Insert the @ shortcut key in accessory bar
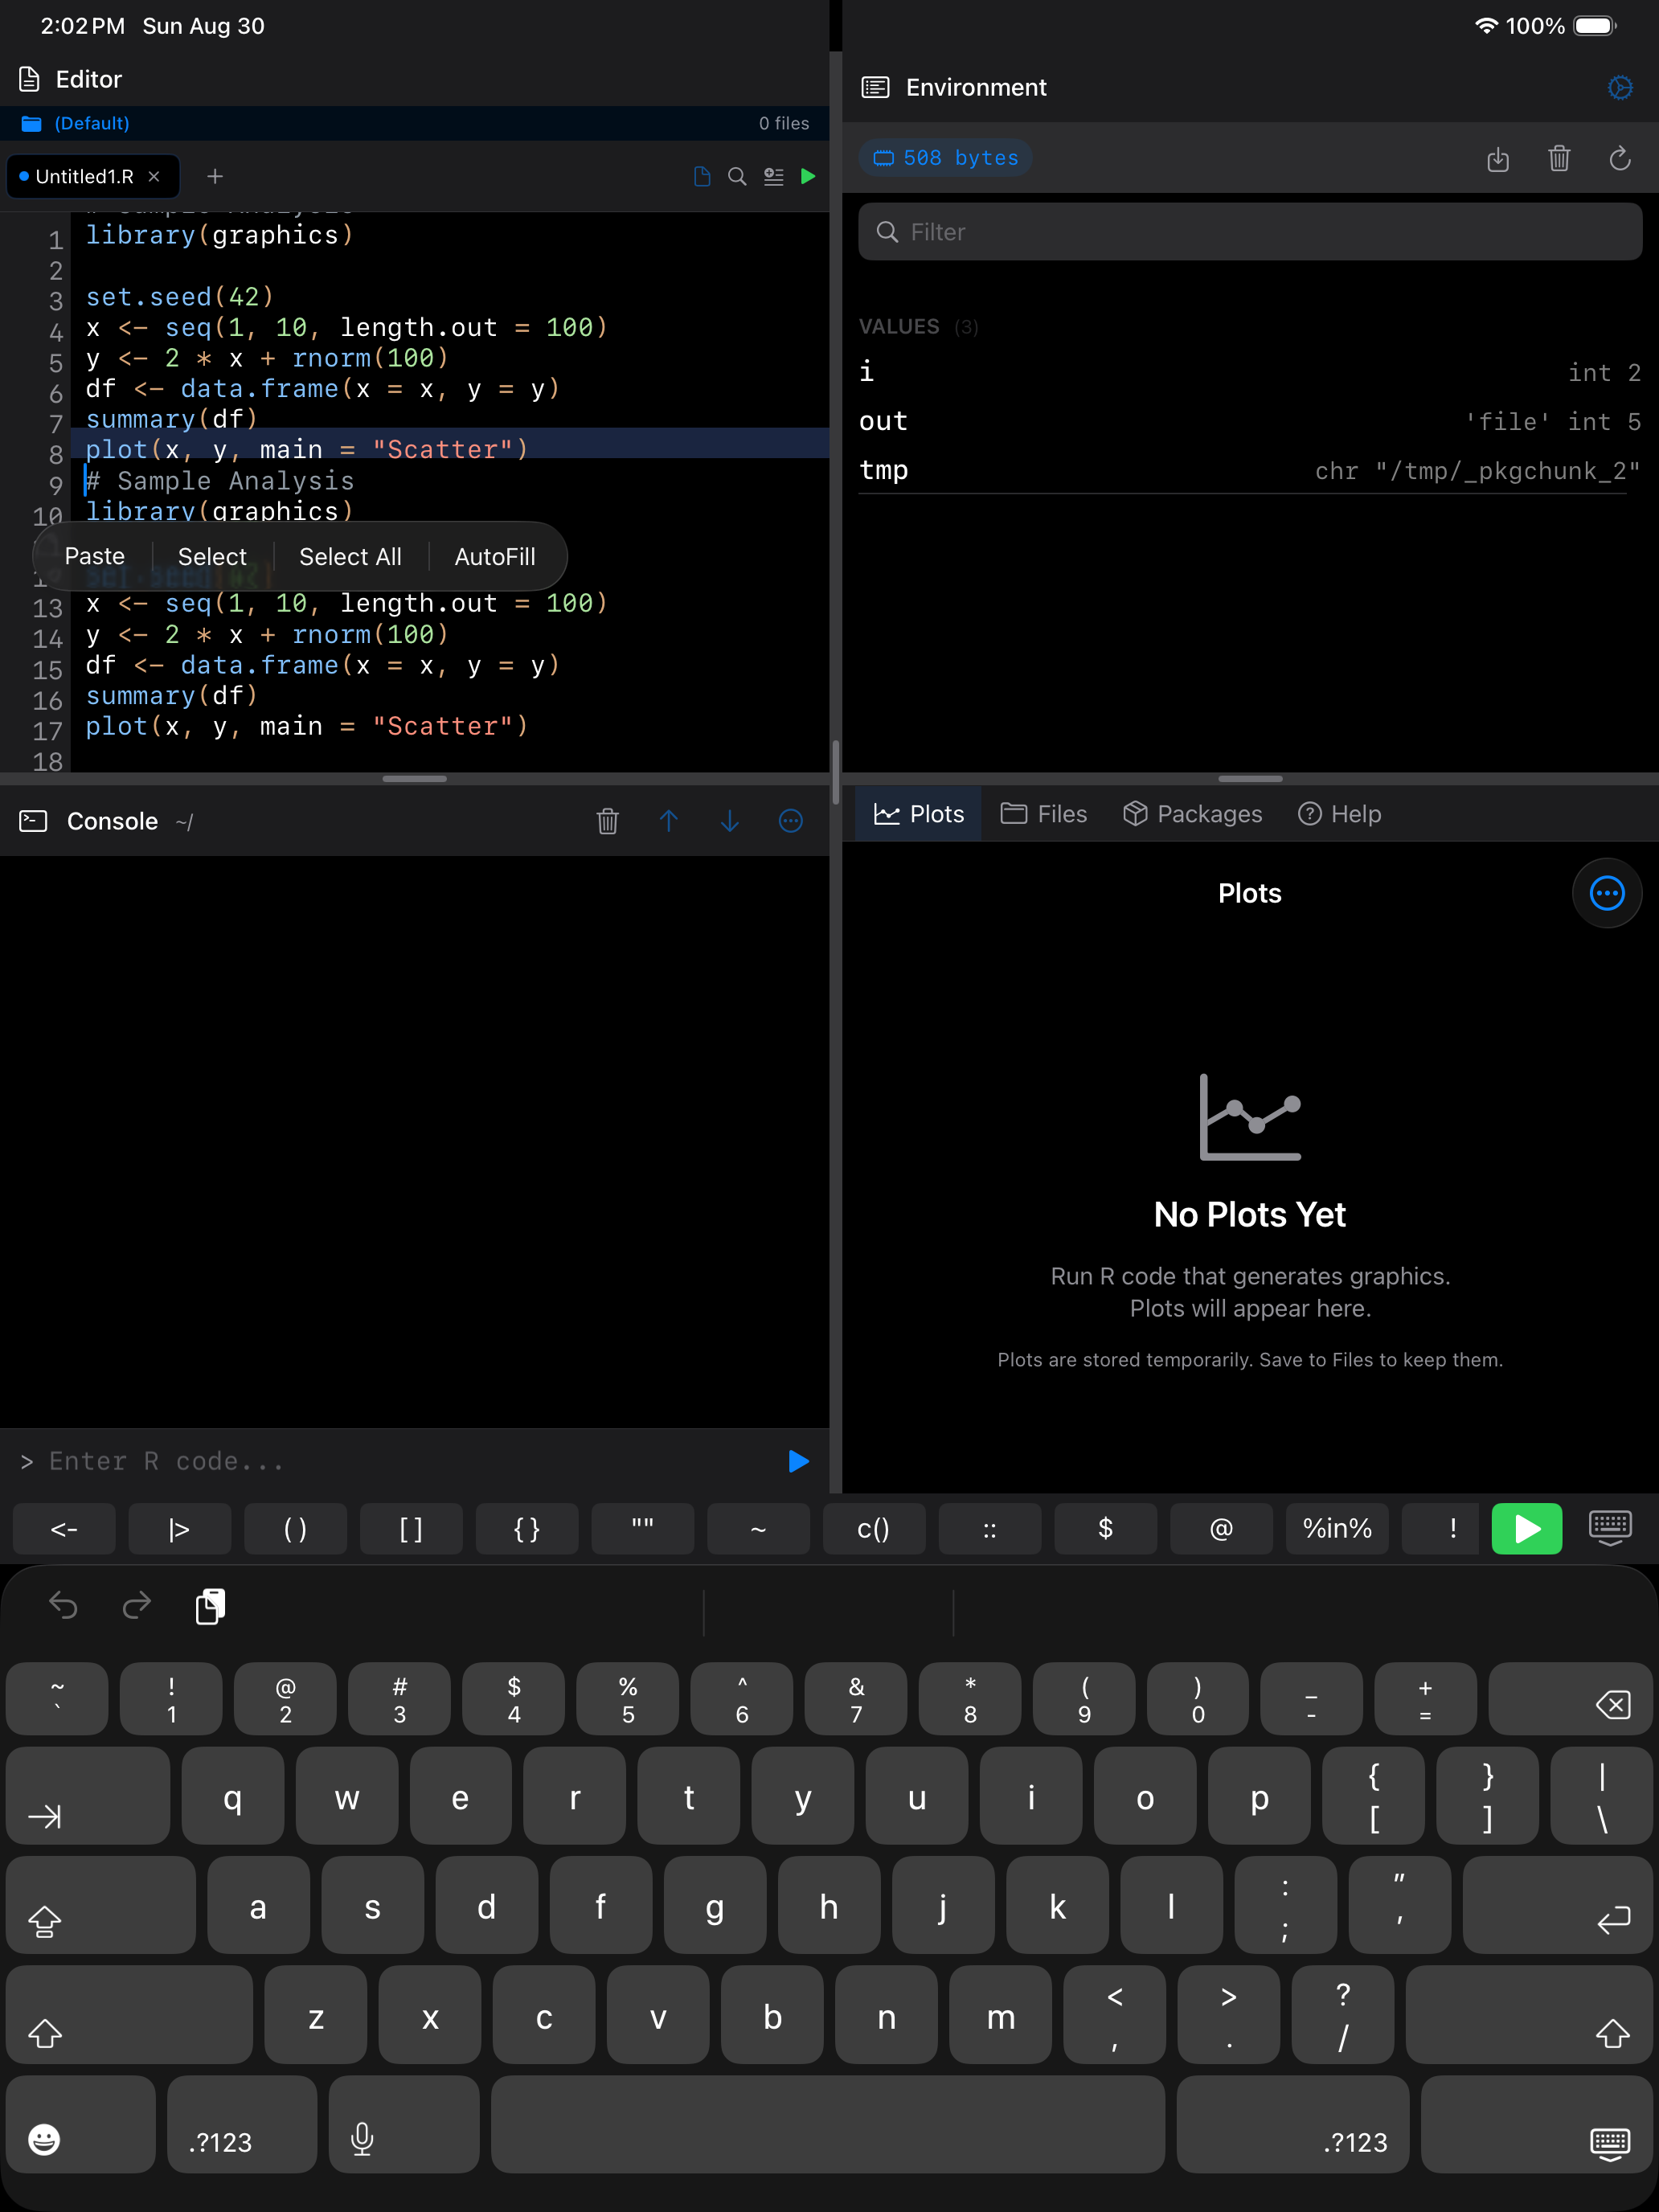Image resolution: width=1659 pixels, height=2212 pixels. click(1221, 1529)
